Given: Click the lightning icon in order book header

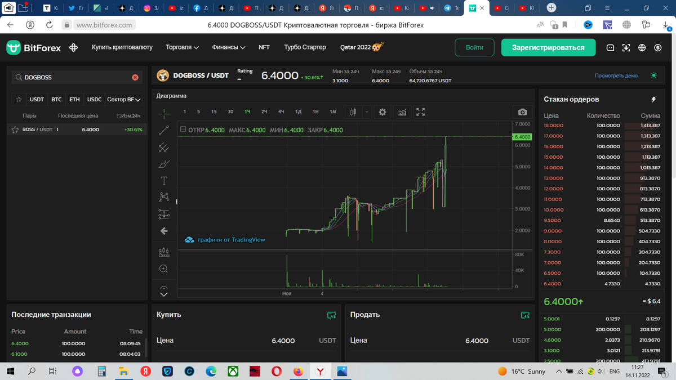Looking at the screenshot, I should pyautogui.click(x=653, y=100).
